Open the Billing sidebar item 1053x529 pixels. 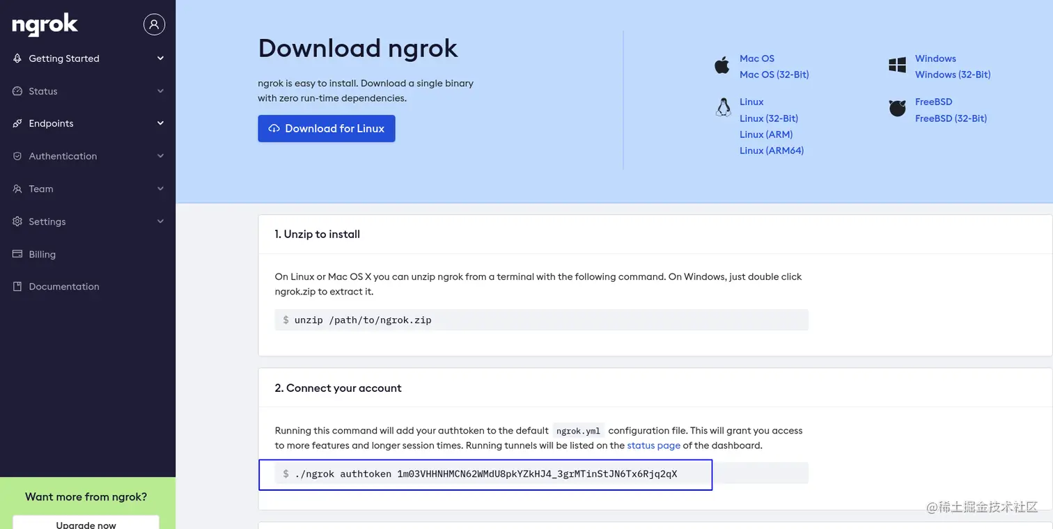click(x=42, y=254)
